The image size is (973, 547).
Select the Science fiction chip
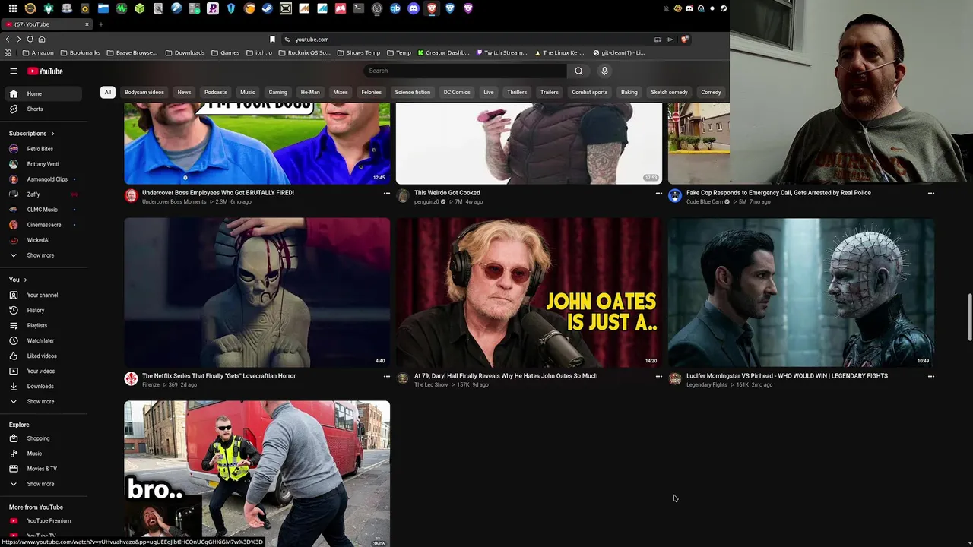(x=413, y=92)
